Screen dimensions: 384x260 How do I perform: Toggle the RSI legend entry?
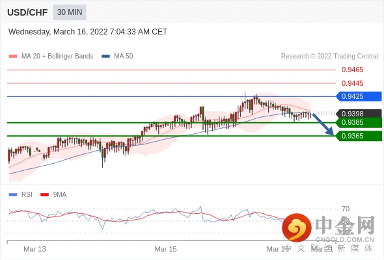21,195
